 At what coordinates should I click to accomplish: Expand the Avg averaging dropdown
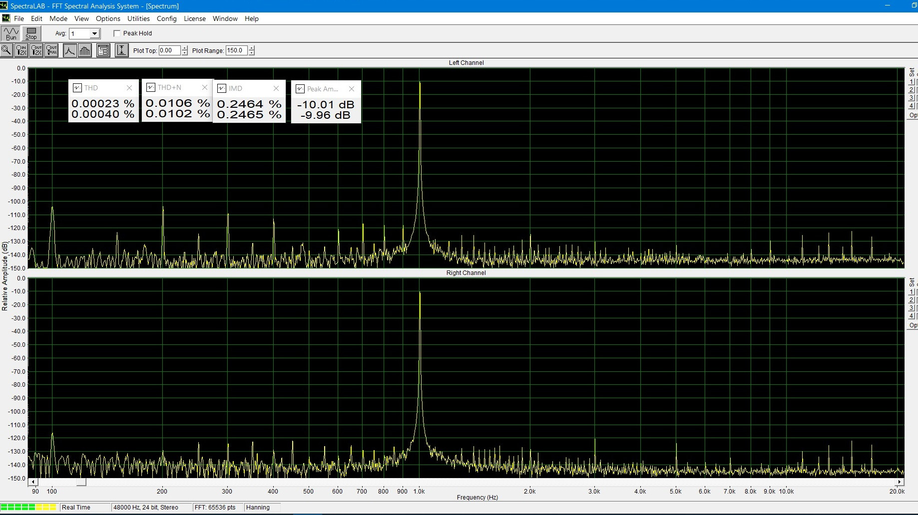[94, 33]
